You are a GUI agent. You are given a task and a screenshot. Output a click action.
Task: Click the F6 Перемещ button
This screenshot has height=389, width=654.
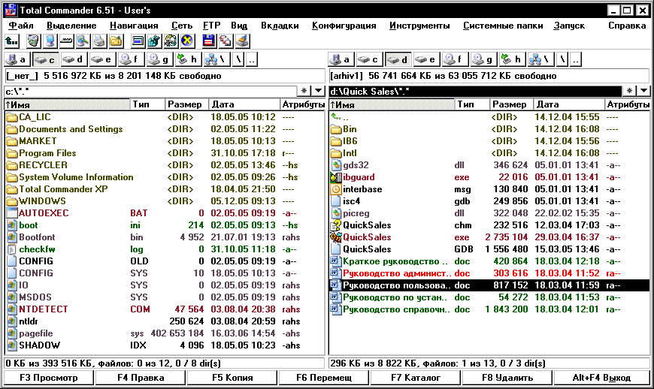tap(324, 378)
